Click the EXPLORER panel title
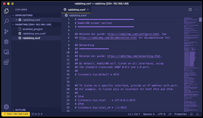The width and height of the screenshot is (203, 118). tap(21, 10)
